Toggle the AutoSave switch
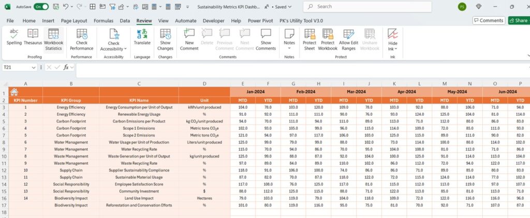The image size is (530, 218). click(41, 6)
